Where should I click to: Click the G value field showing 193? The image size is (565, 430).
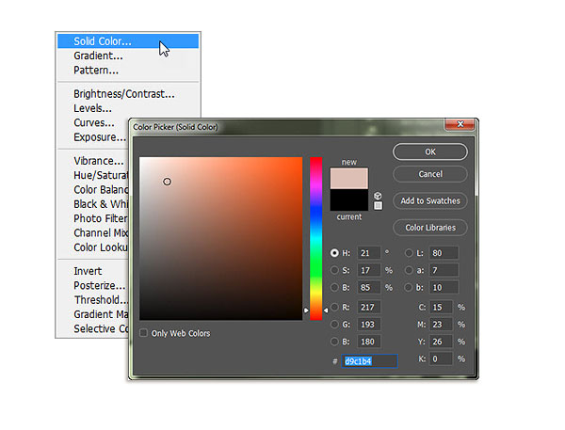368,325
